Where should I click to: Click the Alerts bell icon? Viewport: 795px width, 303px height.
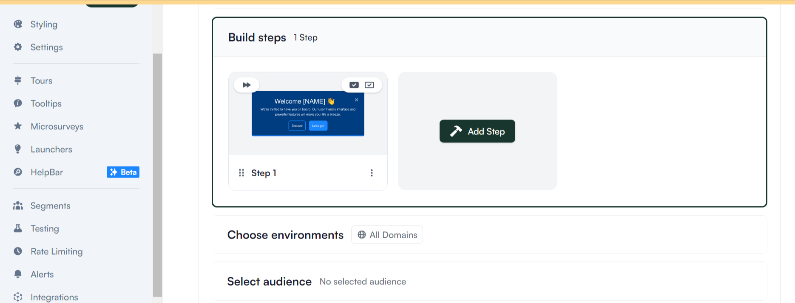coord(18,274)
